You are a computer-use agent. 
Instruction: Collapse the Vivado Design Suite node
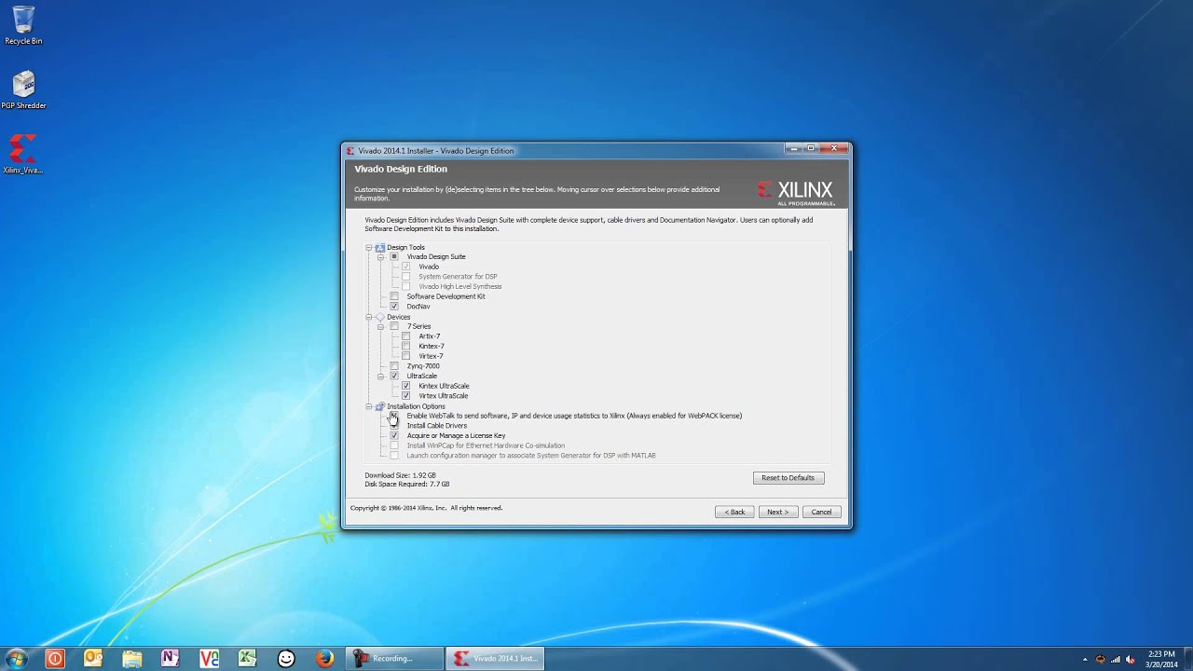click(x=380, y=256)
